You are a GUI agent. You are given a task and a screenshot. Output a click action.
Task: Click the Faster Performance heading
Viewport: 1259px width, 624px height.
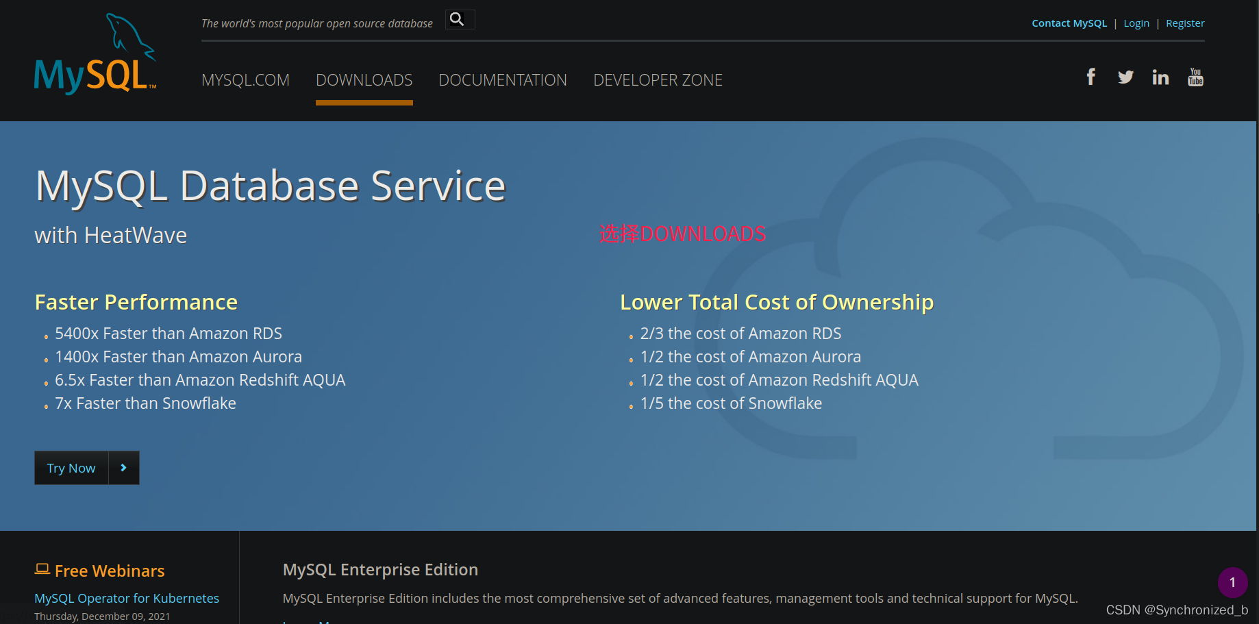[136, 302]
